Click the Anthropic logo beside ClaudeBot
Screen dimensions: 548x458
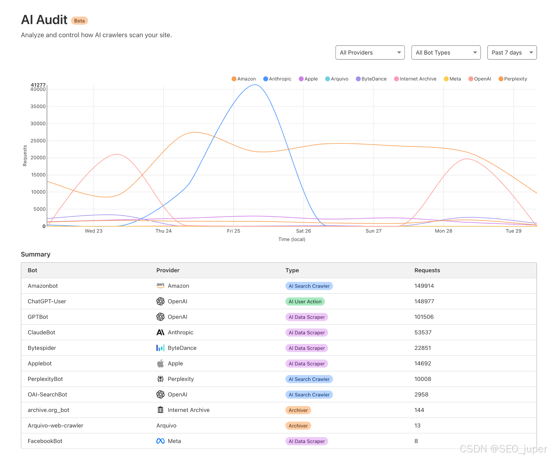(160, 332)
